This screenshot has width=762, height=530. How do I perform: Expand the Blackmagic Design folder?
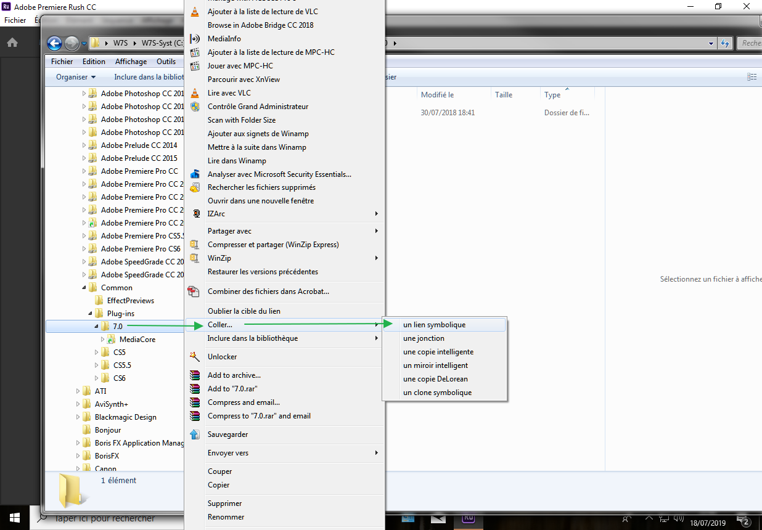78,417
